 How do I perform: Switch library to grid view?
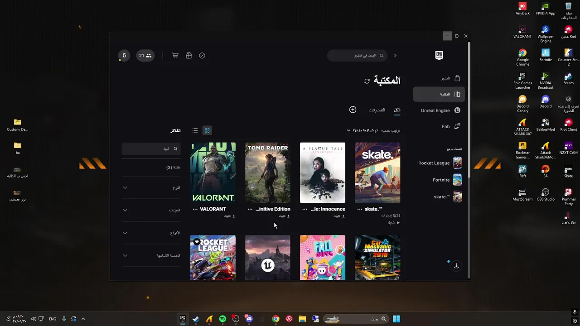pyautogui.click(x=207, y=130)
